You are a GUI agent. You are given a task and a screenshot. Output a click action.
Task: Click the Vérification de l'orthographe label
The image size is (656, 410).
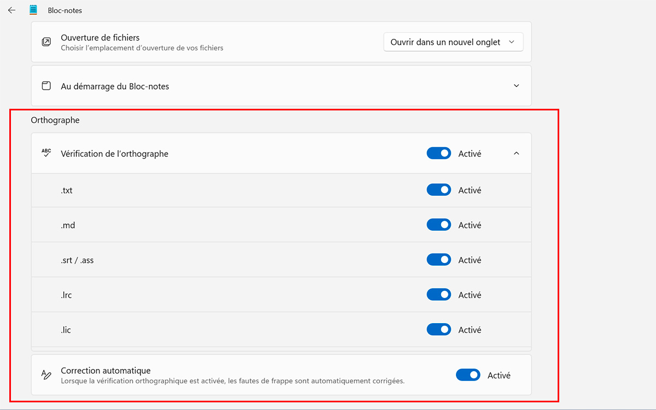click(114, 154)
